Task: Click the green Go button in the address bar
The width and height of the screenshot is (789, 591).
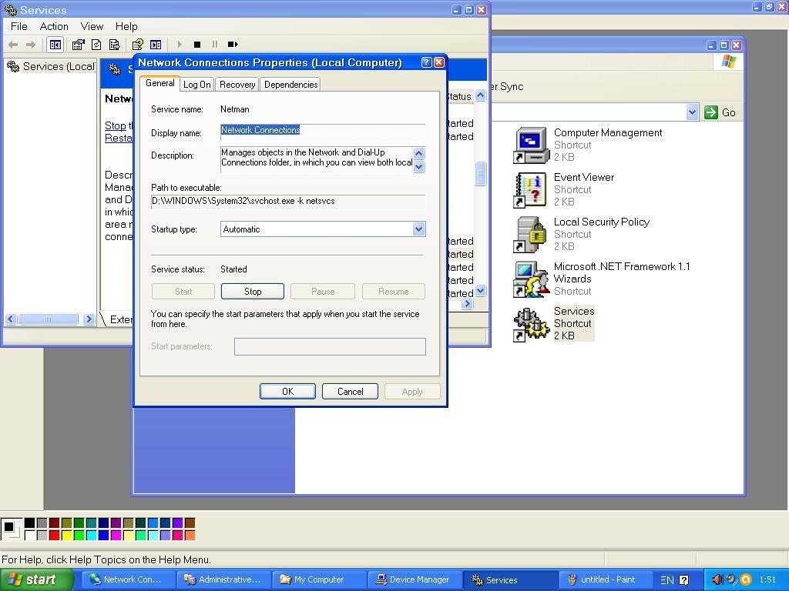Action: click(720, 112)
